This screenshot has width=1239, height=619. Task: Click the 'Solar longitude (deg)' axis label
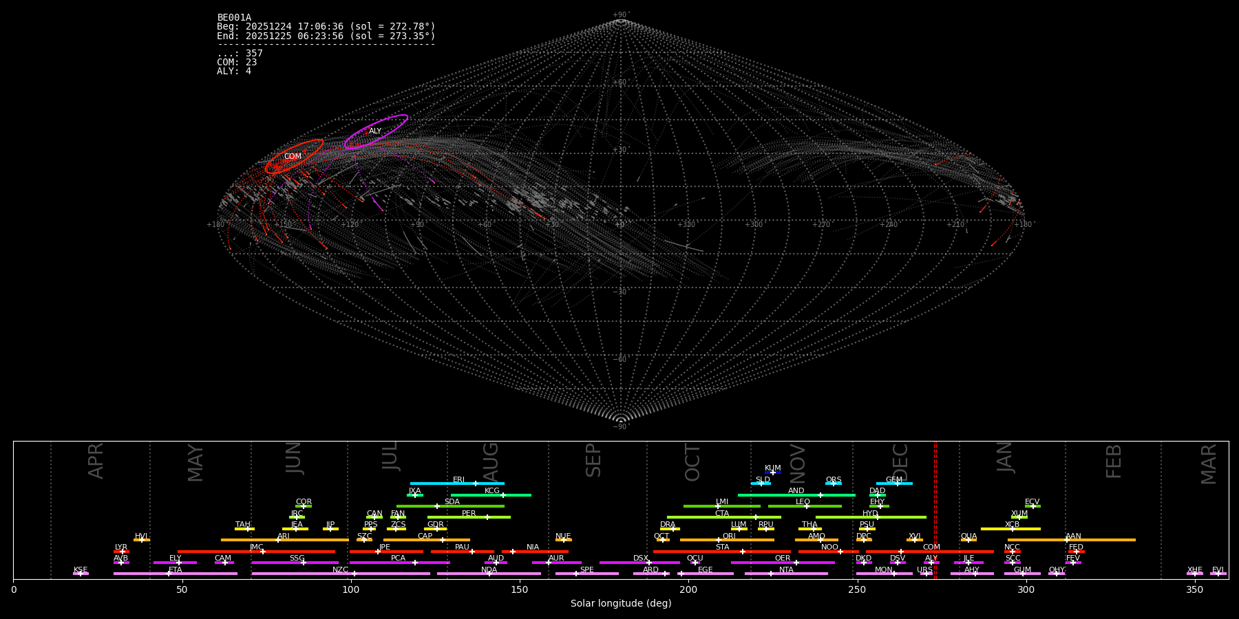click(x=621, y=604)
